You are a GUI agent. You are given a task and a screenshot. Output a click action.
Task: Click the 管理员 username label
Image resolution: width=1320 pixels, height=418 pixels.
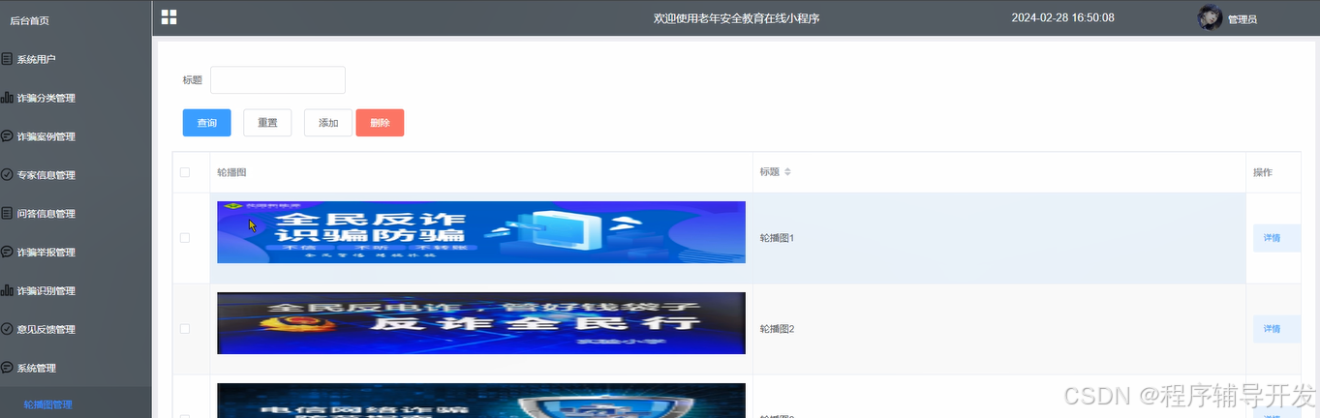point(1243,19)
